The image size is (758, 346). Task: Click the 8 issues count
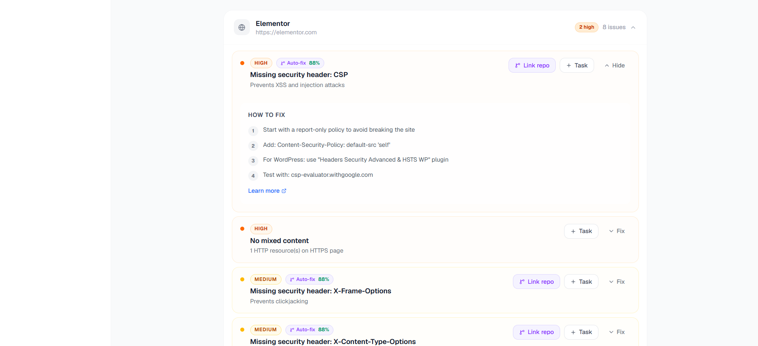coord(614,27)
